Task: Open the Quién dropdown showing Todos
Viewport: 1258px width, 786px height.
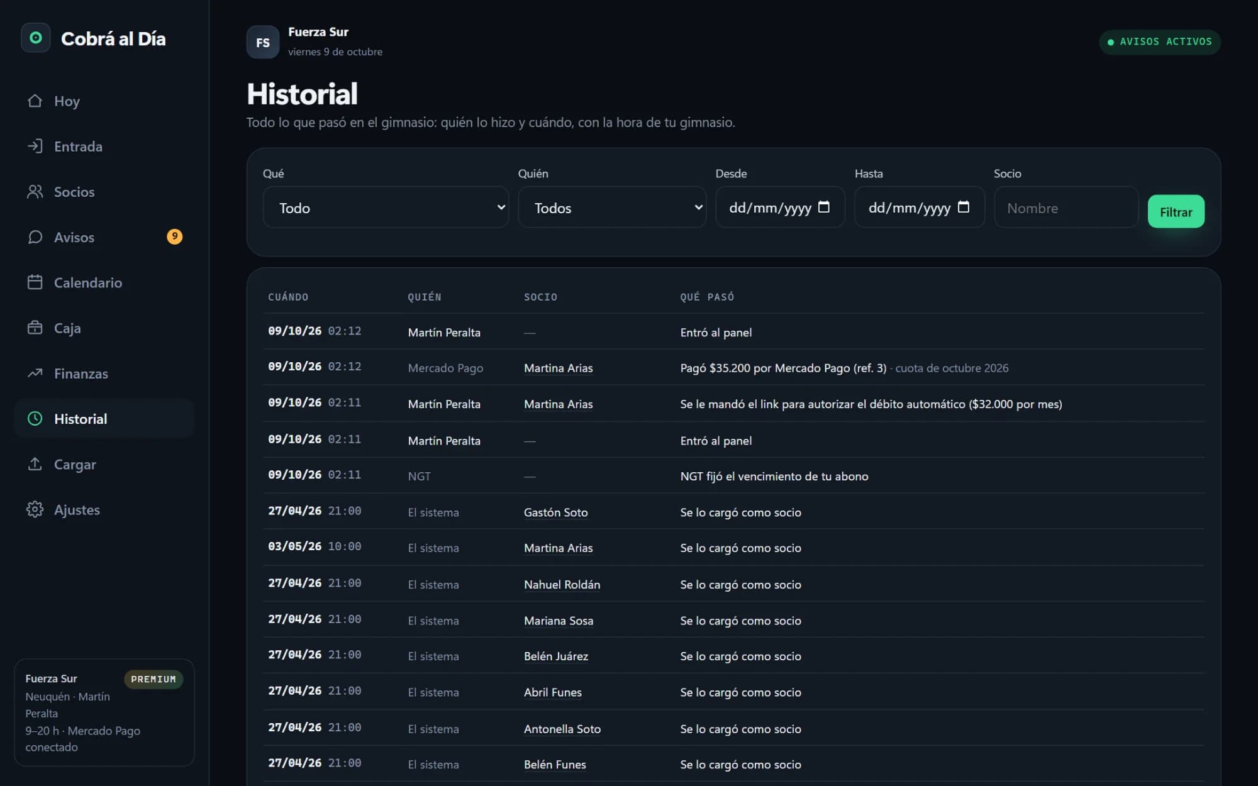Action: click(612, 208)
